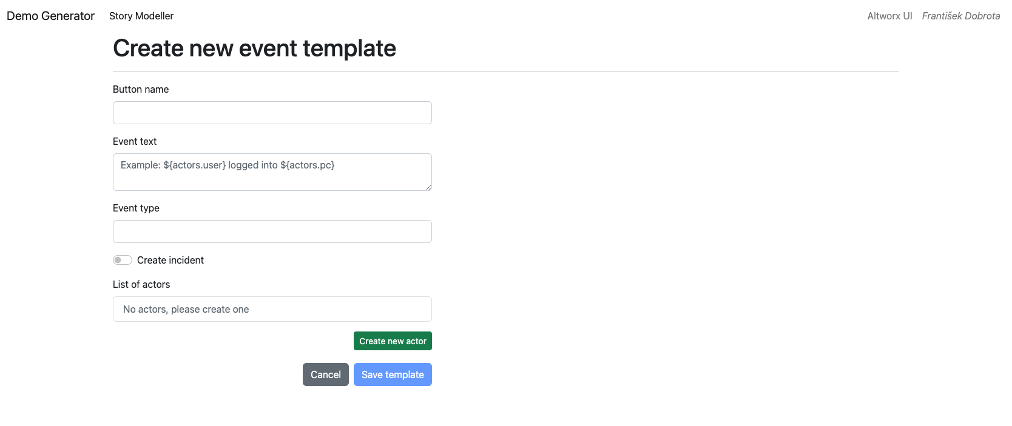Click the 'Create new event template' heading
Image resolution: width=1012 pixels, height=426 pixels.
254,48
